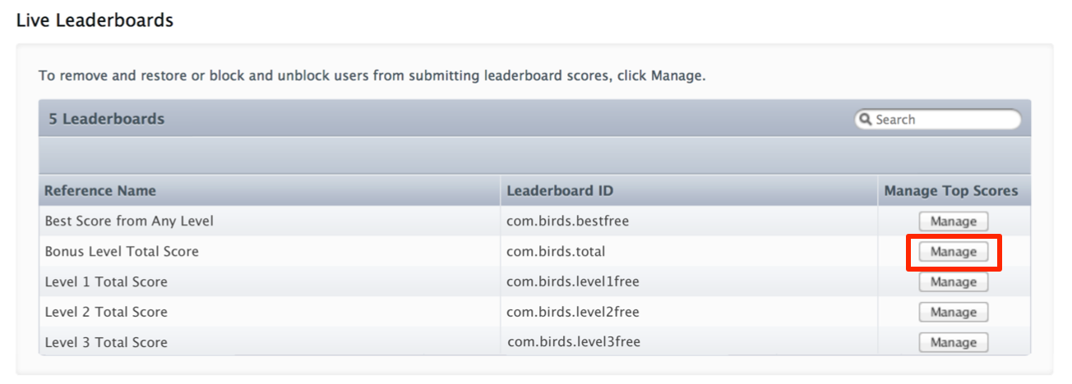The height and width of the screenshot is (384, 1072).
Task: Select the 'Level 2 Total Score' row name
Action: [106, 313]
